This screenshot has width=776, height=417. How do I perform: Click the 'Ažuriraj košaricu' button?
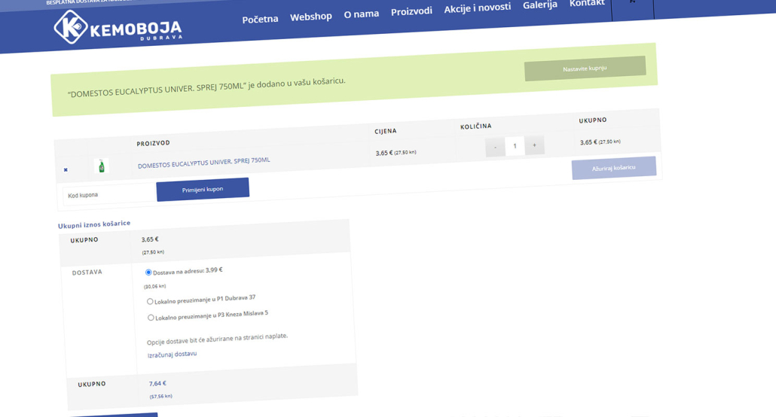(x=613, y=168)
